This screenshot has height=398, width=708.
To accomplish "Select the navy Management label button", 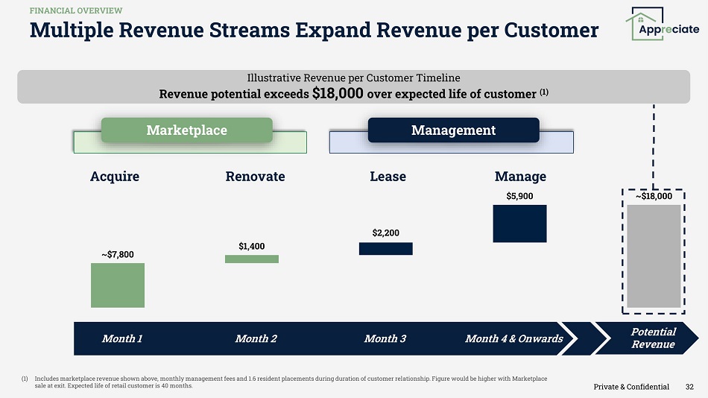I will [453, 130].
